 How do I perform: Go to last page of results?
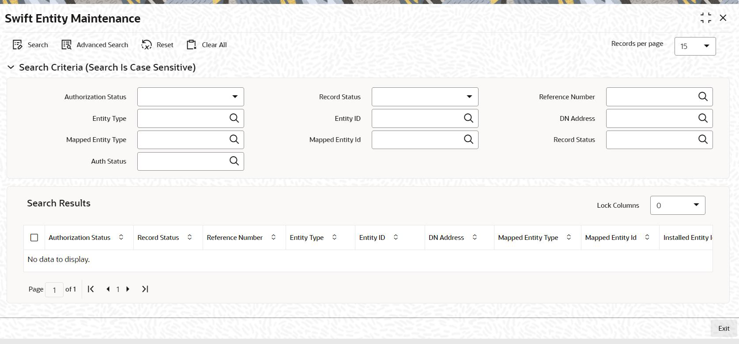tap(145, 289)
